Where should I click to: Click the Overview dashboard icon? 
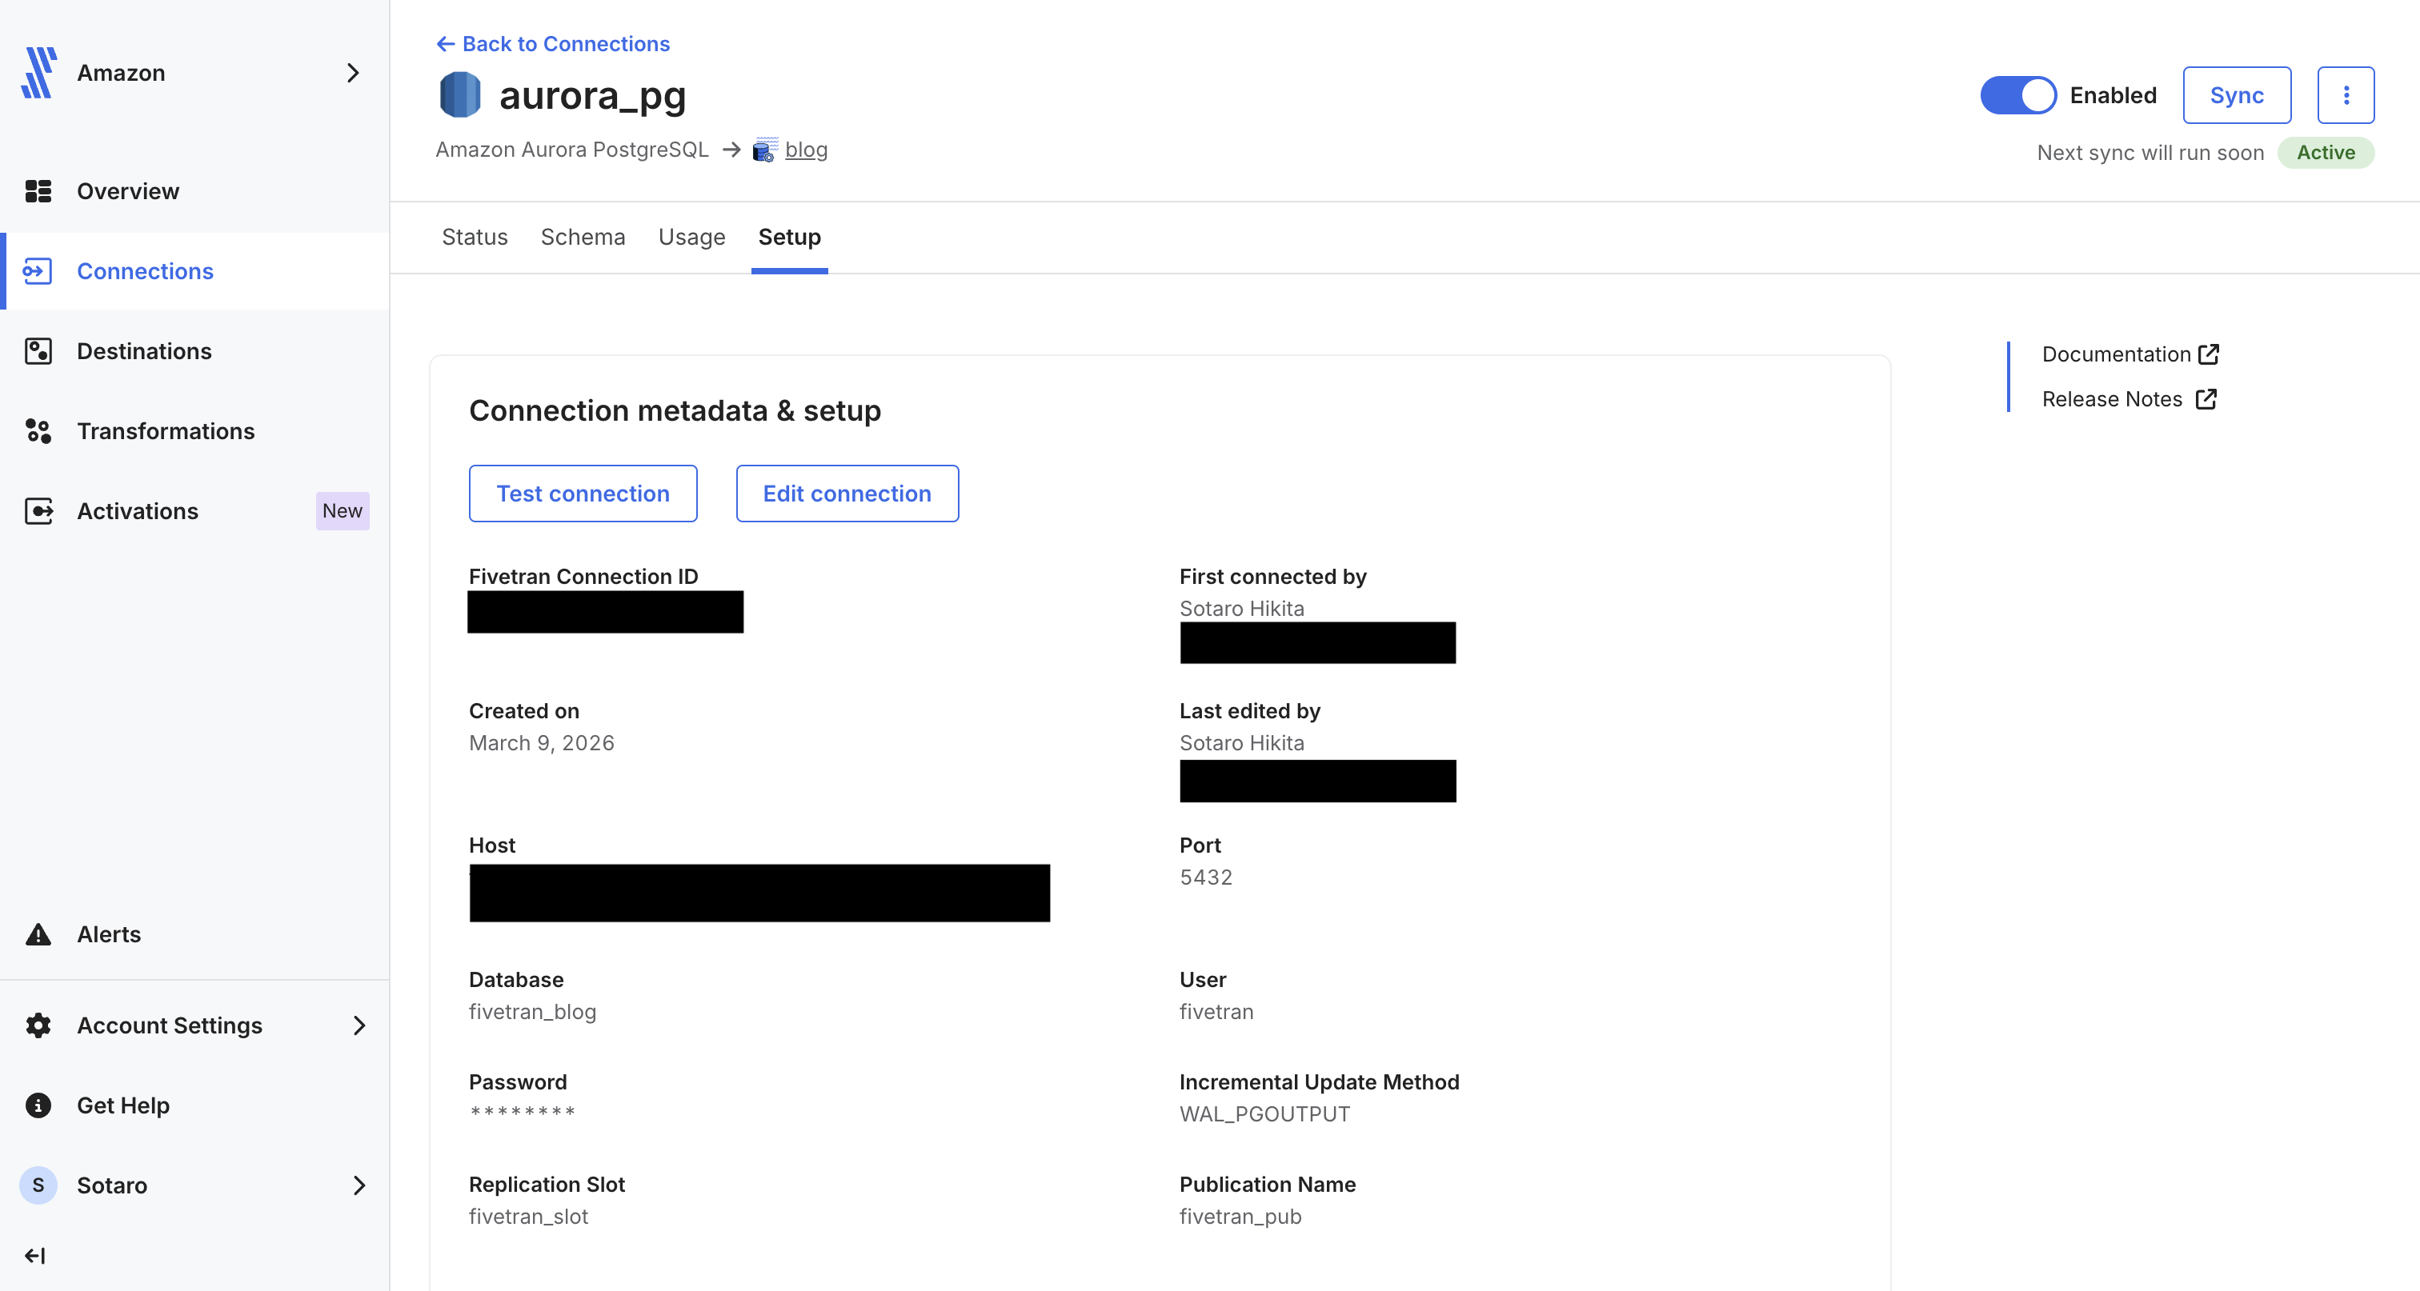pos(38,191)
